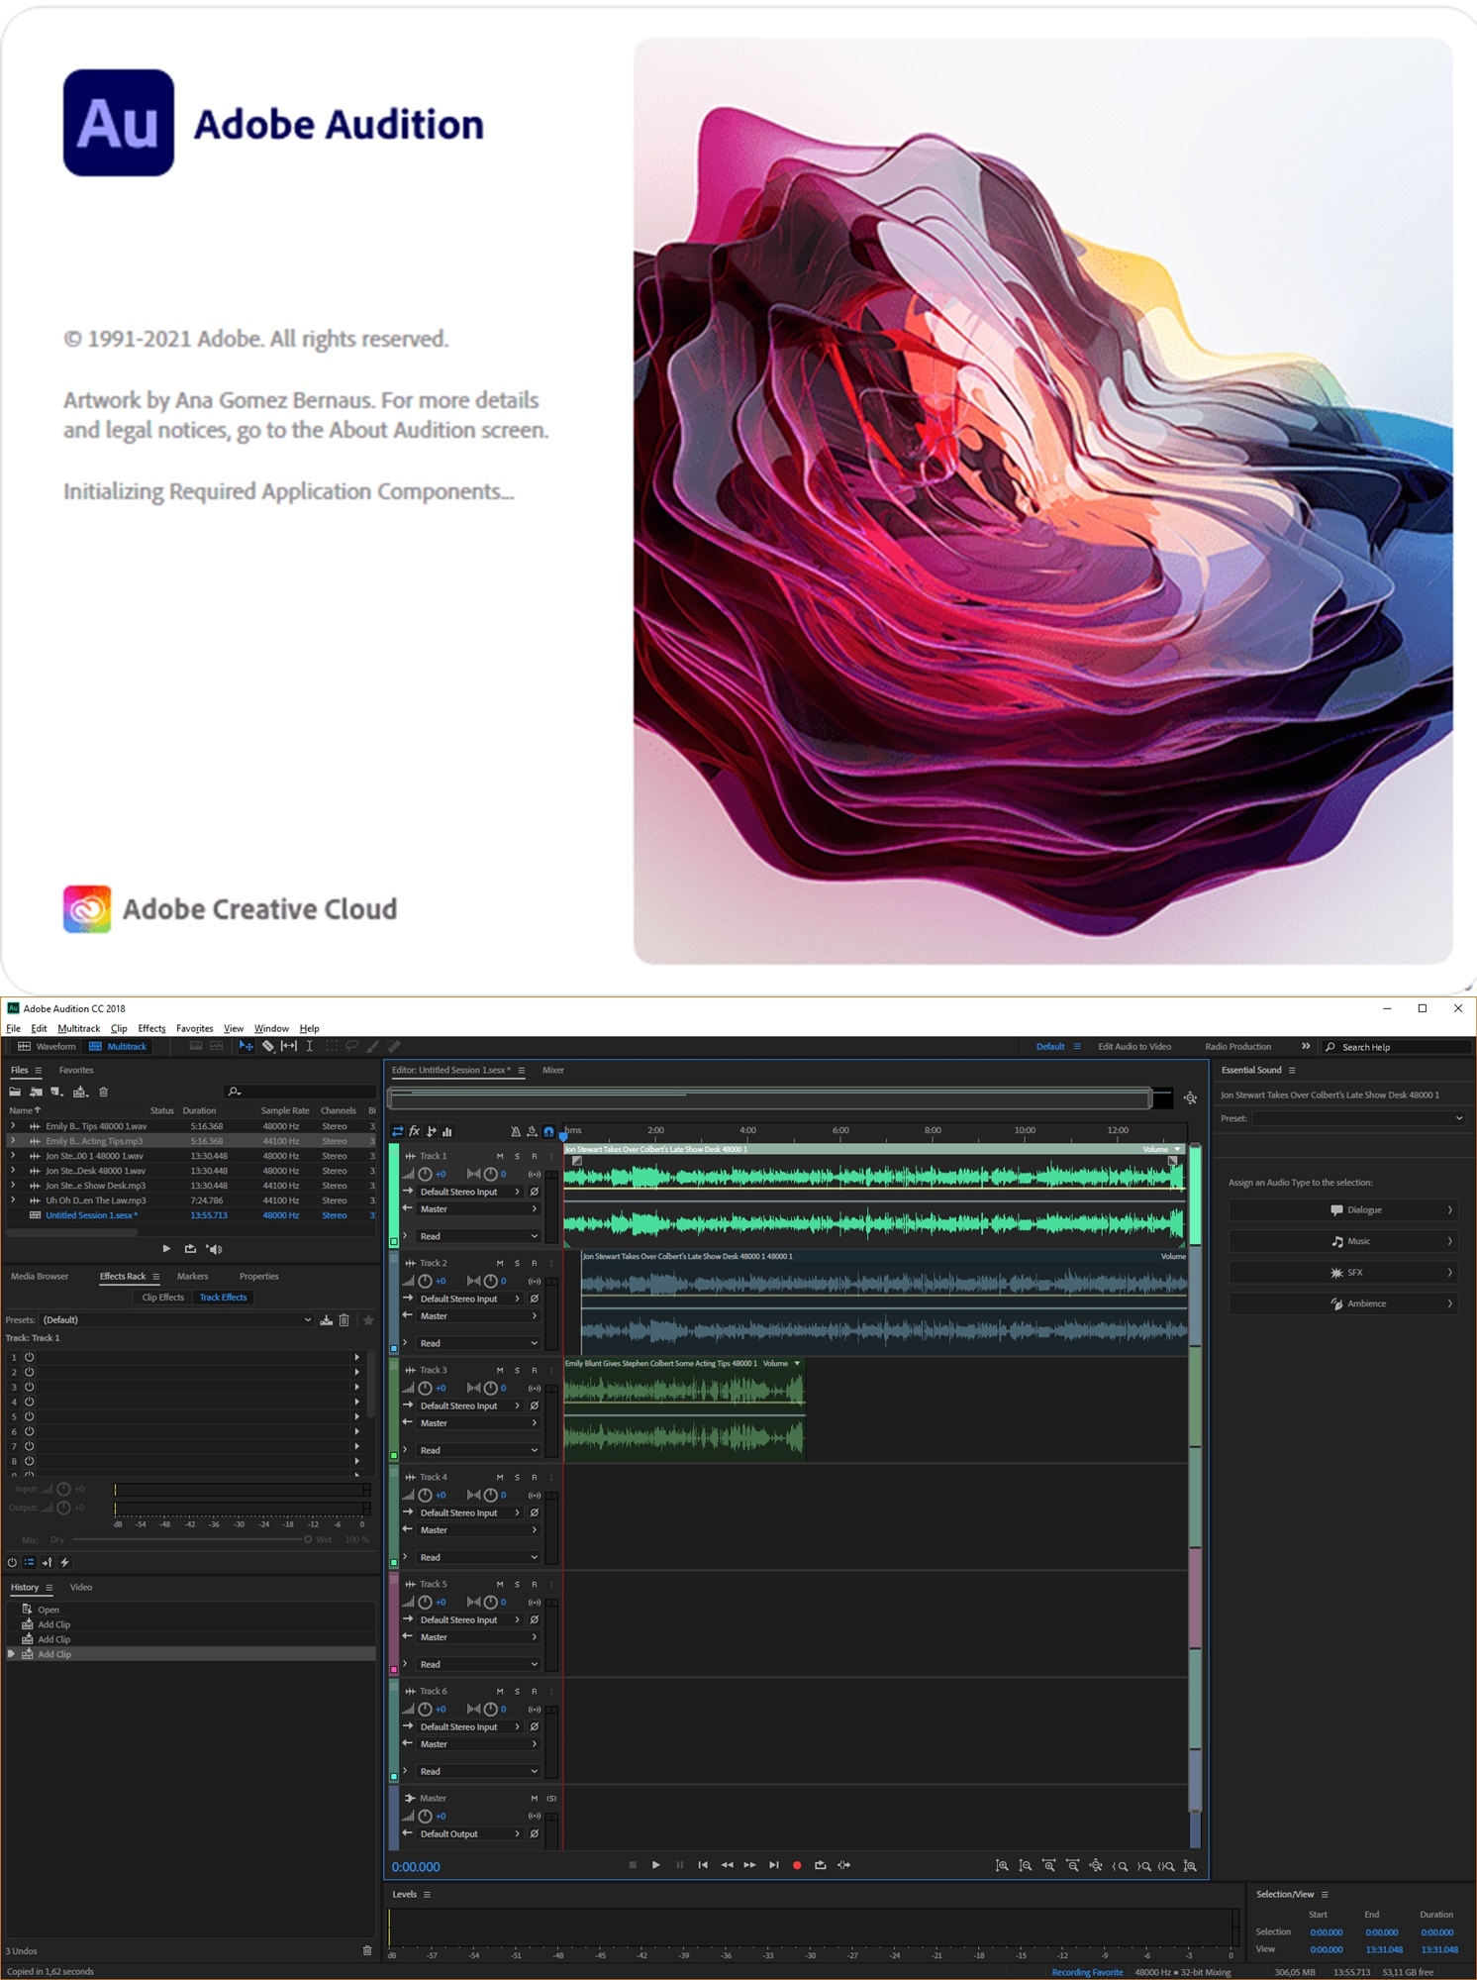Image resolution: width=1477 pixels, height=1980 pixels.
Task: Click trash icon in History panel footer
Action: 367,1950
